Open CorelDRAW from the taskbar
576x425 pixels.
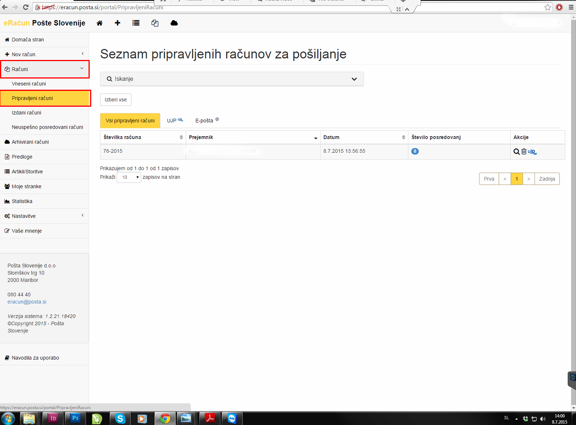[97, 418]
